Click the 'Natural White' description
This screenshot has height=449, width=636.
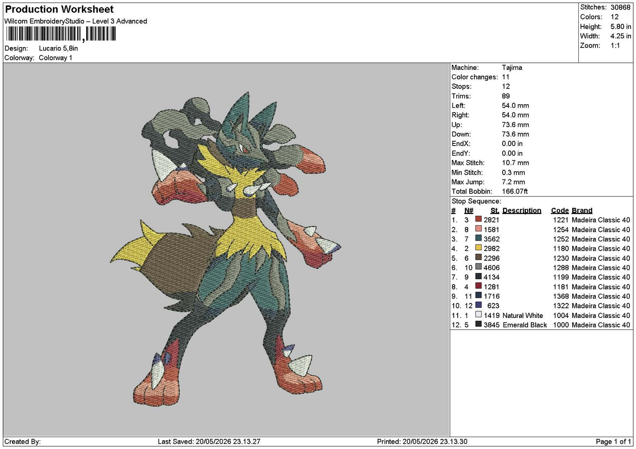pos(522,315)
